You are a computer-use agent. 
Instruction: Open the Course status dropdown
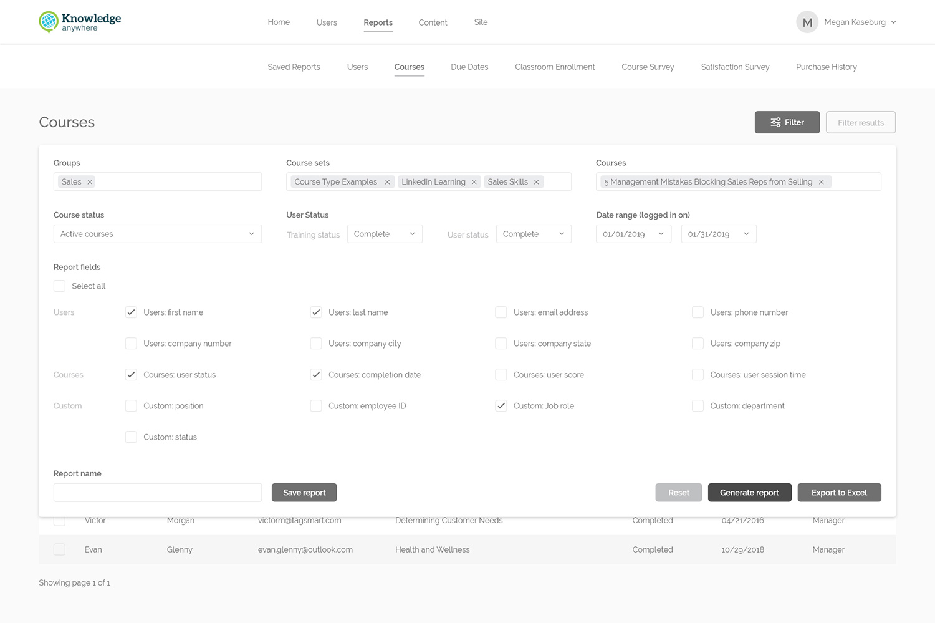(x=157, y=233)
